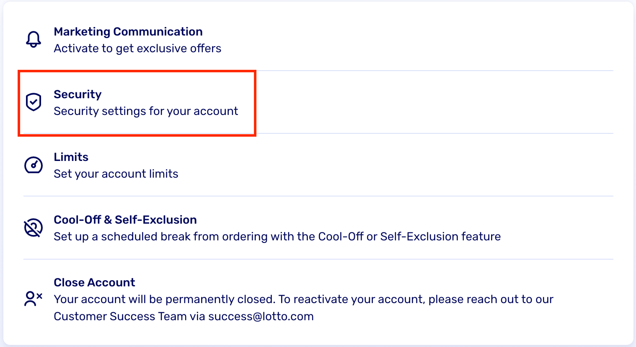Open the Security heading
The height and width of the screenshot is (347, 636).
tap(78, 94)
